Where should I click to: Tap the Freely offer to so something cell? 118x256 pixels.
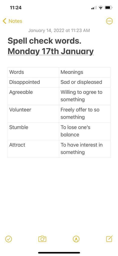click(x=85, y=114)
